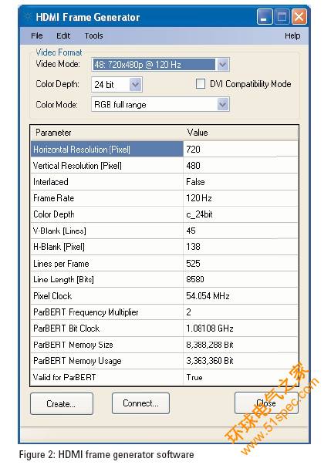The width and height of the screenshot is (331, 465).
Task: Select the Horizontal Resolution [Pixel] row
Action: coord(164,149)
